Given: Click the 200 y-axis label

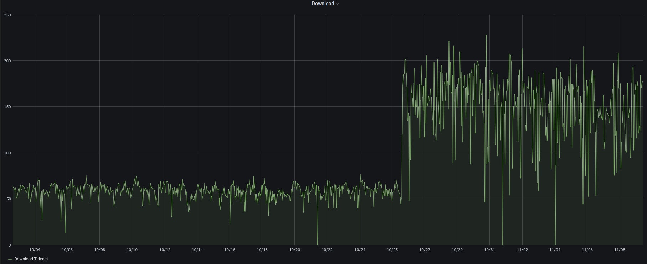Looking at the screenshot, I should pyautogui.click(x=7, y=61).
